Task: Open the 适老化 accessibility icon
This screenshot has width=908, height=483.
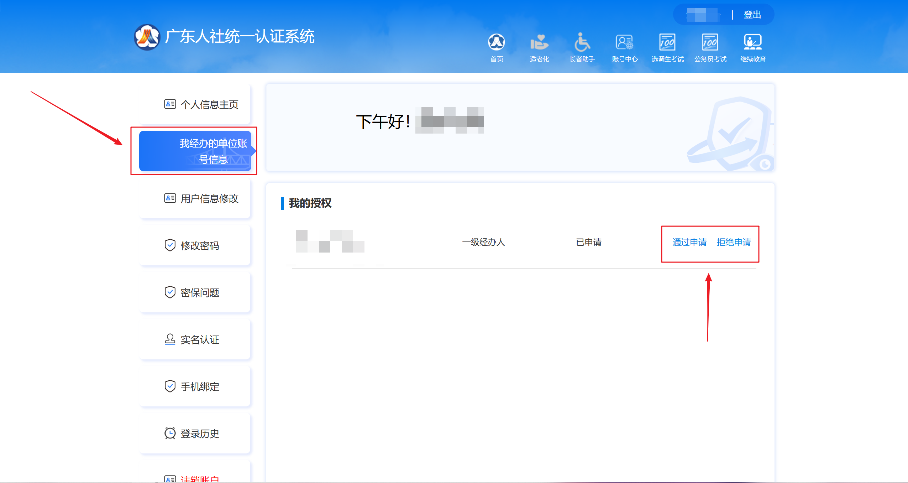Action: click(539, 43)
